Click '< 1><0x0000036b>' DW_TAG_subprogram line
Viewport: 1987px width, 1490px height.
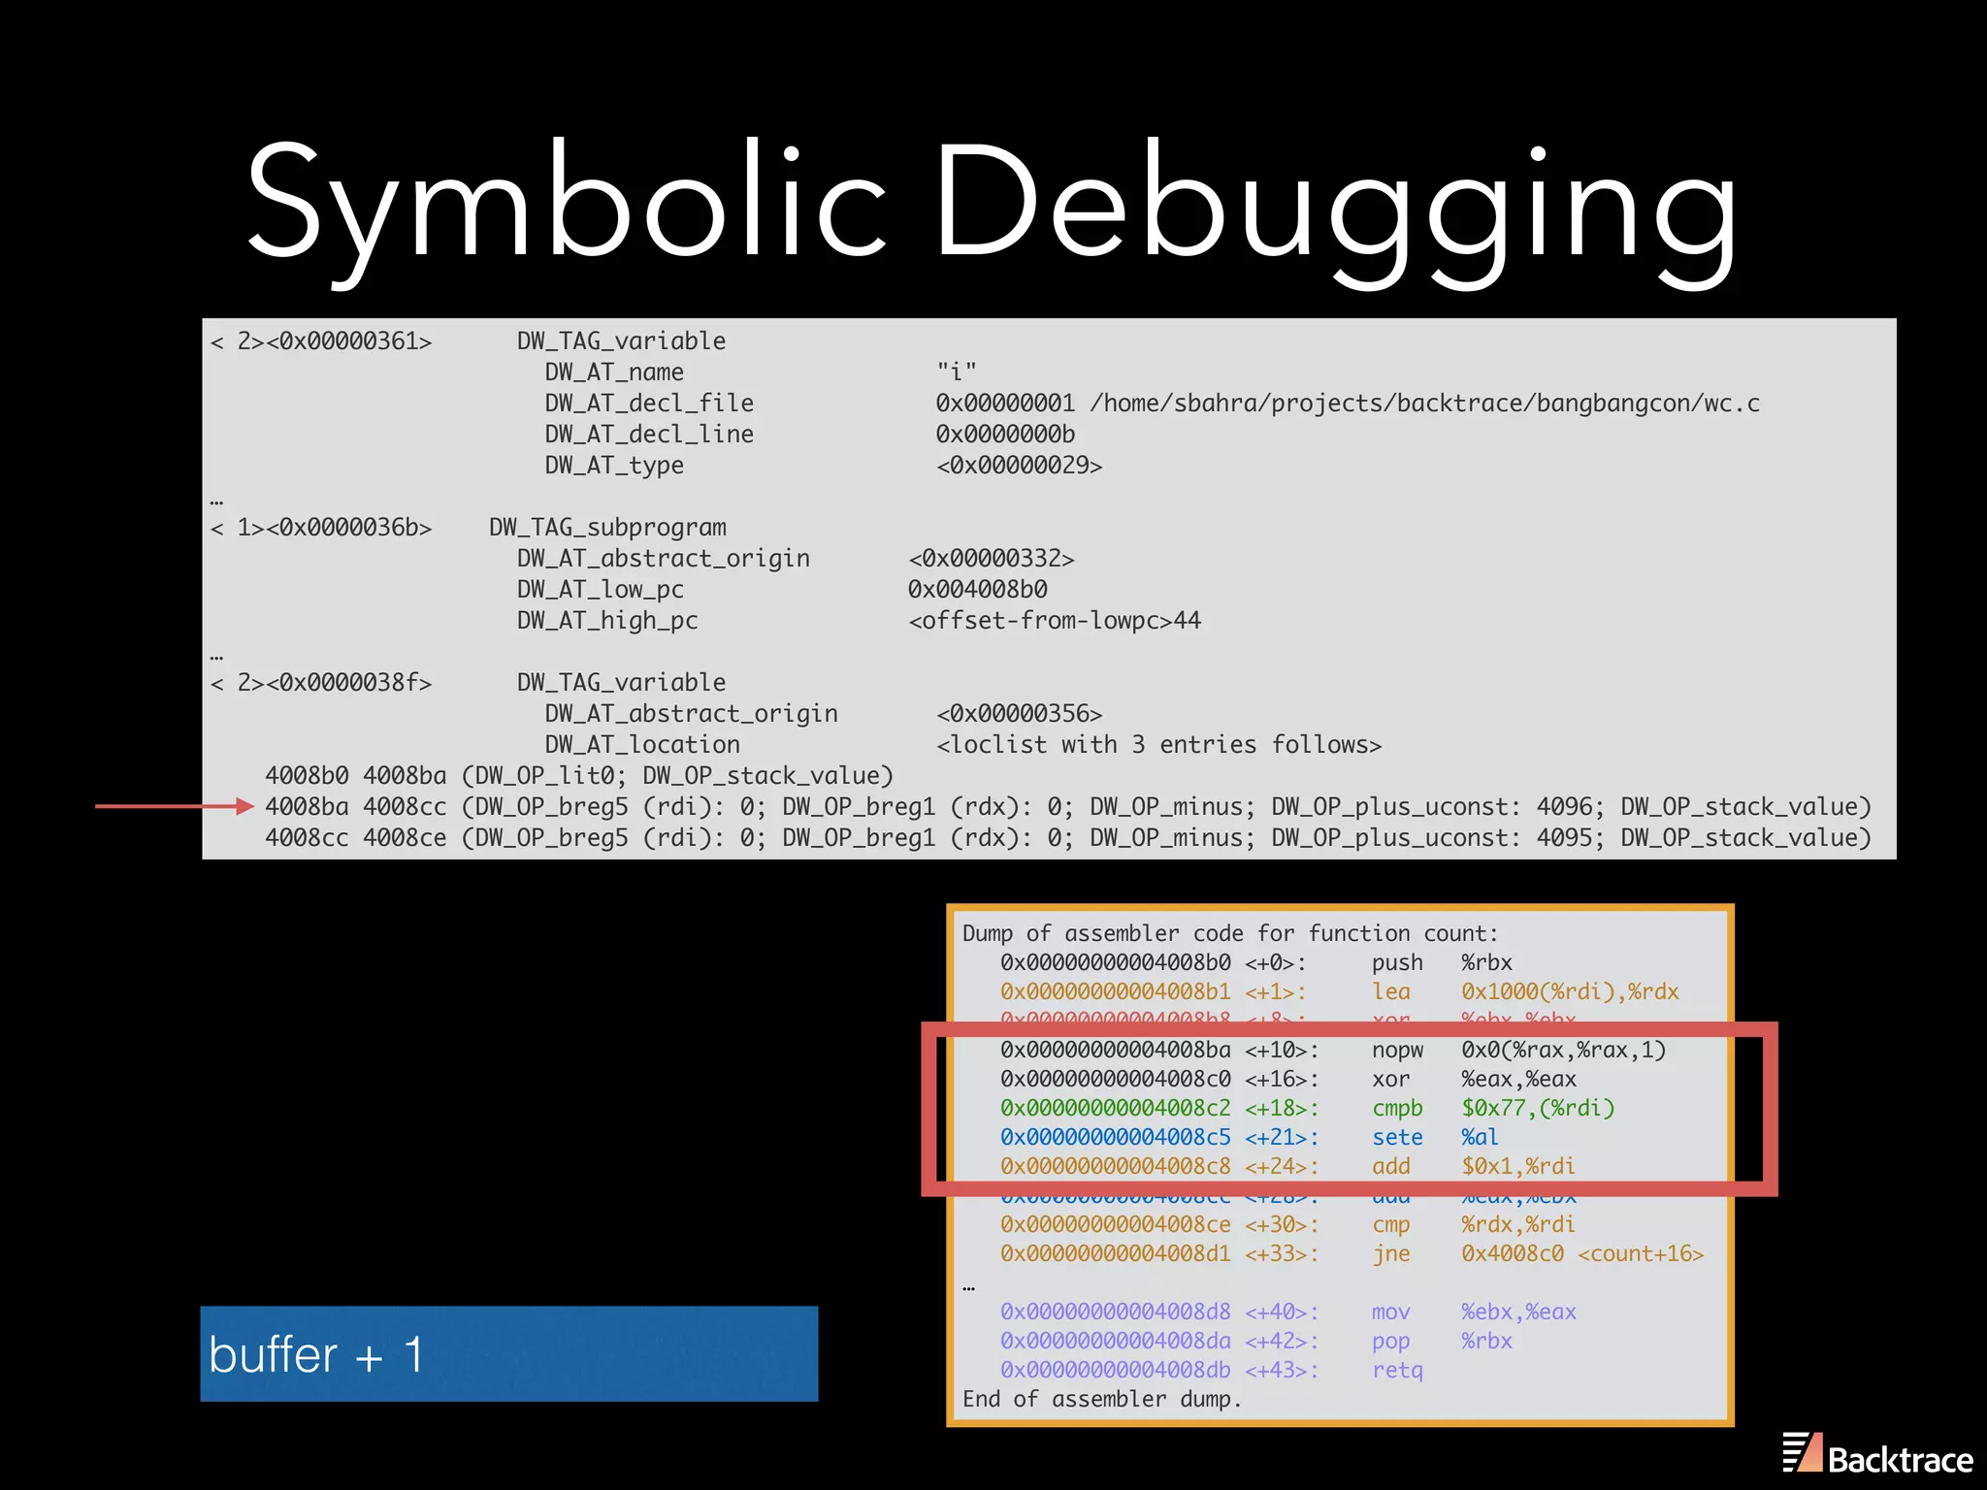[468, 528]
